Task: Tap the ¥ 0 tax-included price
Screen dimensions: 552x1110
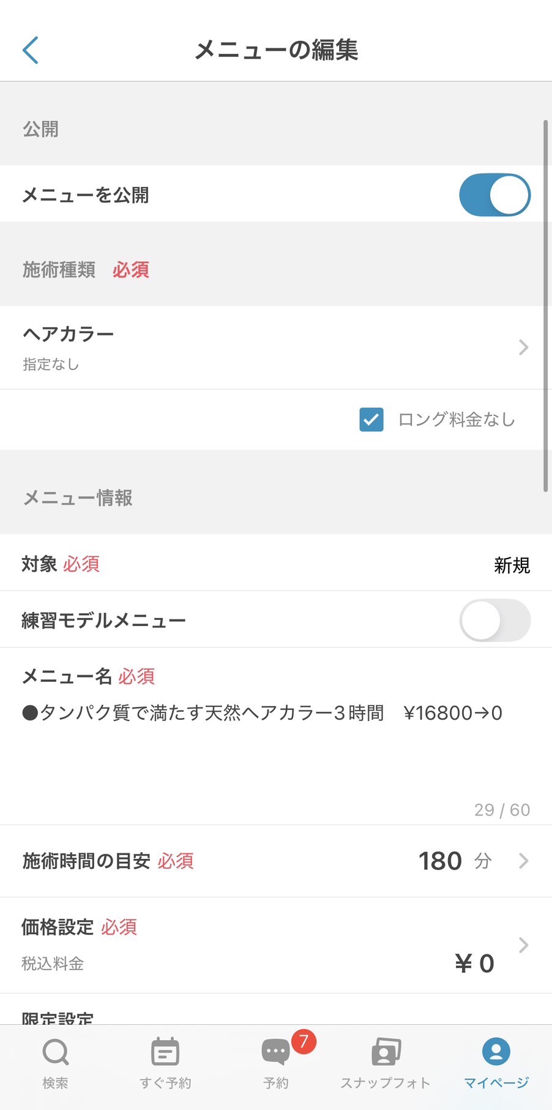Action: (x=474, y=964)
